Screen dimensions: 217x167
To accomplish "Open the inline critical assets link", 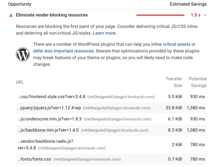I will click(171, 44).
